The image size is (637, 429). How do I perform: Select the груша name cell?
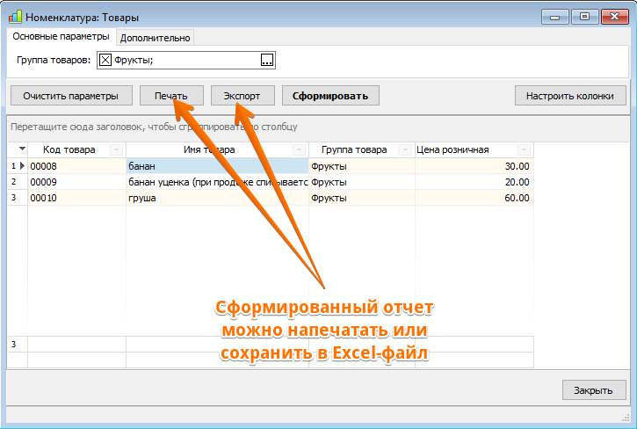(x=217, y=198)
